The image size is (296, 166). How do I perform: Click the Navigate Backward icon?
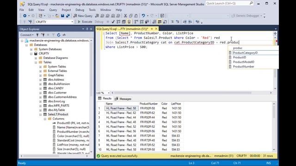tap(25, 16)
